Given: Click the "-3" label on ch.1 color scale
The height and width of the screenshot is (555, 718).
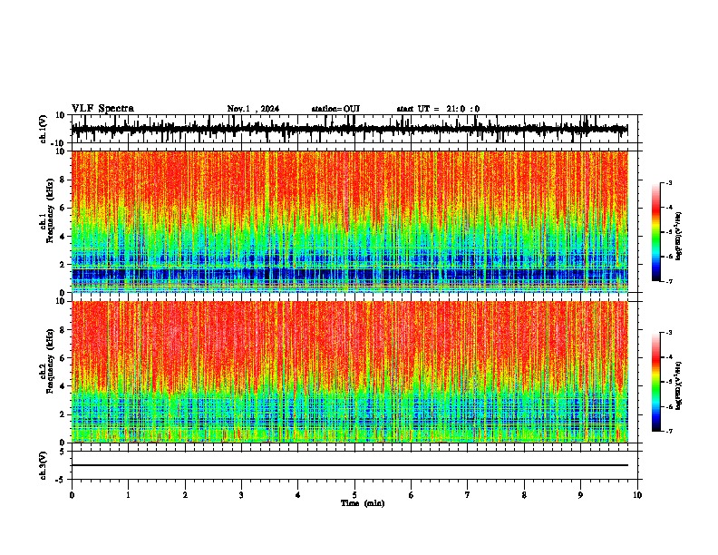Looking at the screenshot, I should click(669, 183).
